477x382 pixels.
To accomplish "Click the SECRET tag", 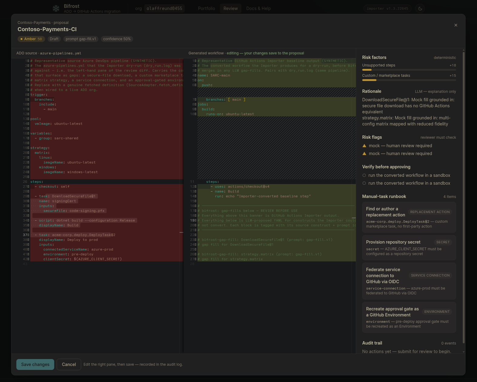I will click(443, 242).
